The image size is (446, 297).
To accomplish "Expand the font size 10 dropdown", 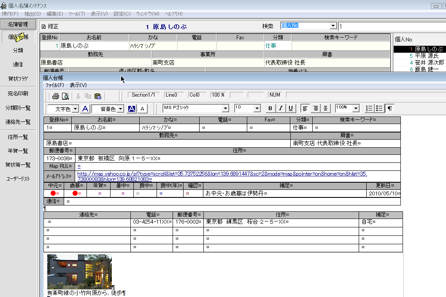I will click(257, 108).
